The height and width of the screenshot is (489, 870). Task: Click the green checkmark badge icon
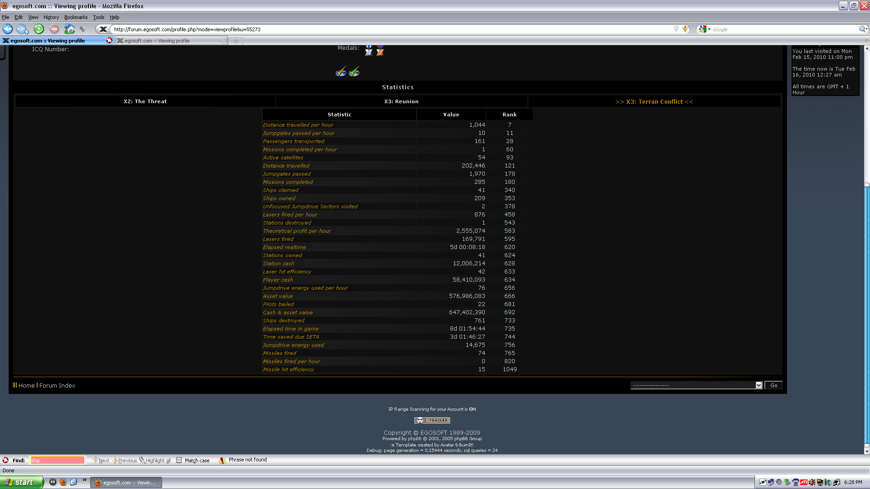click(354, 72)
